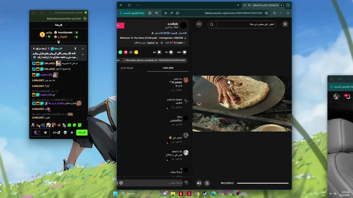353x198 pixels.
Task: Open Rory commenter name
Action: (x=180, y=117)
